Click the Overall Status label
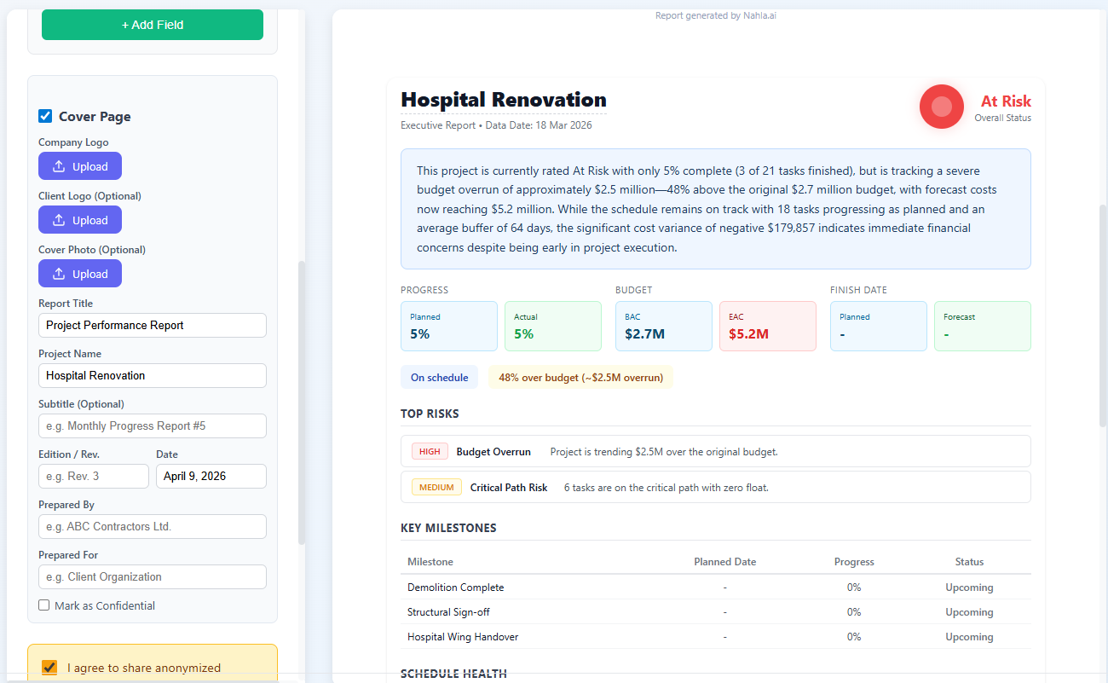Viewport: 1108px width, 683px height. click(1003, 118)
